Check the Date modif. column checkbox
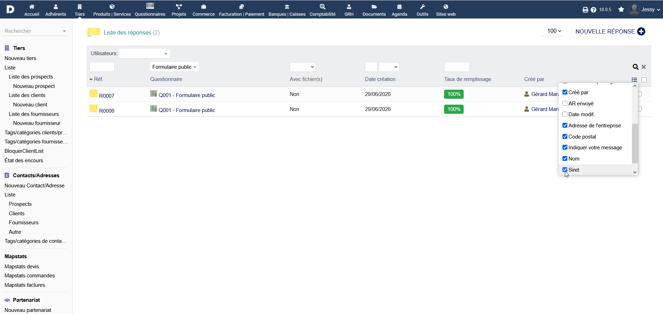The height and width of the screenshot is (314, 663). click(x=565, y=114)
